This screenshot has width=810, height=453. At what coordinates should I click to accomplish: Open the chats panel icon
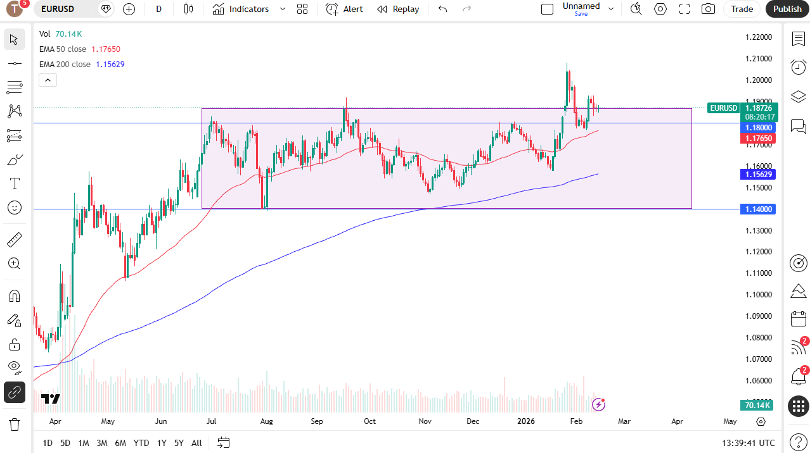(x=798, y=125)
